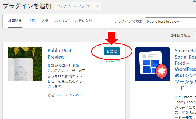Click the プラグインのアップロード button
The width and height of the screenshot is (196, 119).
78,6
